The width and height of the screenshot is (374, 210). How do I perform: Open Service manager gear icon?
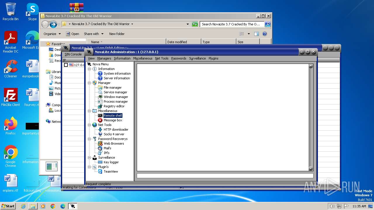[x=100, y=92]
